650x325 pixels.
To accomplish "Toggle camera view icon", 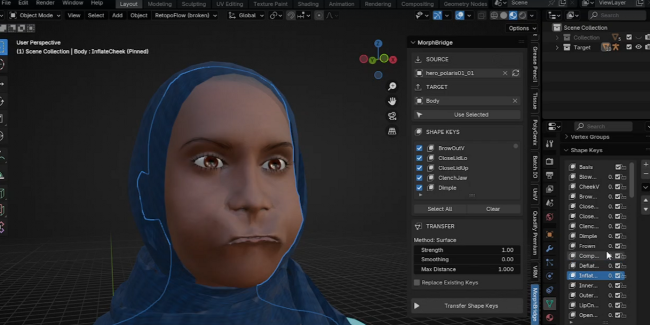I will tap(392, 116).
